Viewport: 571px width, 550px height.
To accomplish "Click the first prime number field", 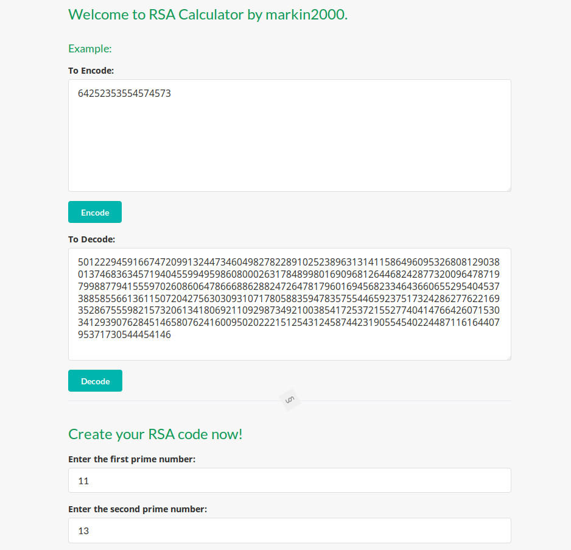I will click(289, 481).
